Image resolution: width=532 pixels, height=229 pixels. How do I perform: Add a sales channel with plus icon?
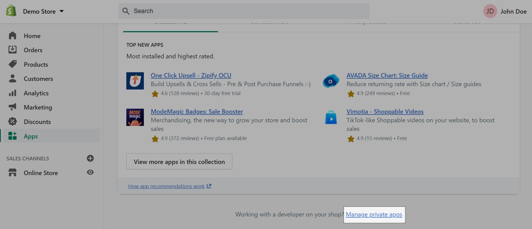pos(90,158)
